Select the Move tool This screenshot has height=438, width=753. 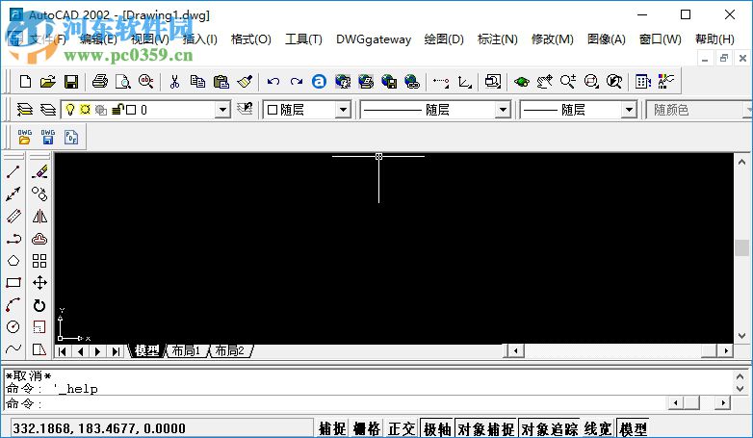tap(39, 283)
